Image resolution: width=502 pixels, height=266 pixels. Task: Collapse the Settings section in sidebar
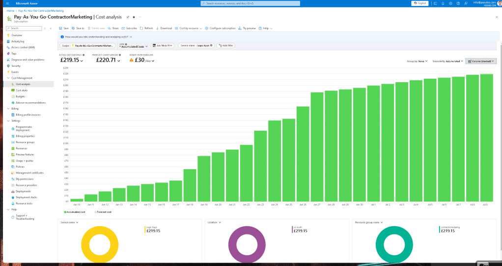click(8, 121)
